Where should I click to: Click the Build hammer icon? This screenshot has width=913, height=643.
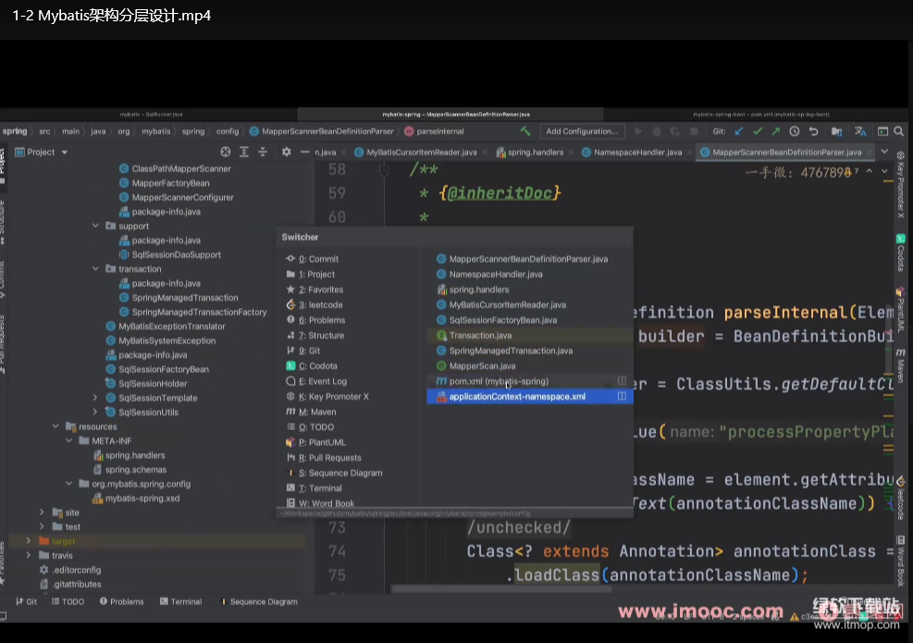pos(525,131)
